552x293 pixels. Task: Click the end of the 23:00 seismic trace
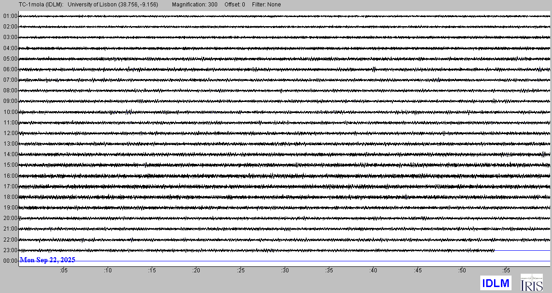pos(494,250)
